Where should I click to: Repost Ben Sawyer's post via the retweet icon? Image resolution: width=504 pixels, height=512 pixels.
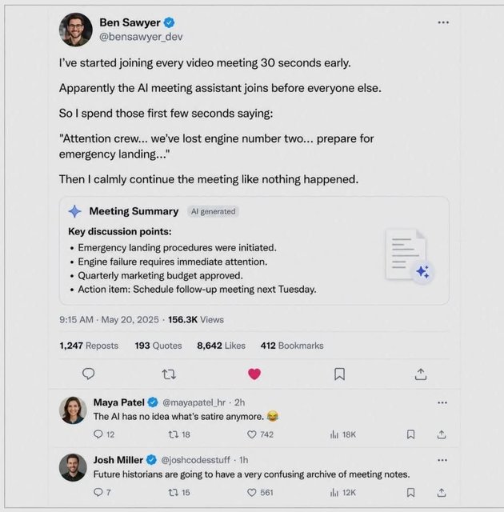(169, 374)
